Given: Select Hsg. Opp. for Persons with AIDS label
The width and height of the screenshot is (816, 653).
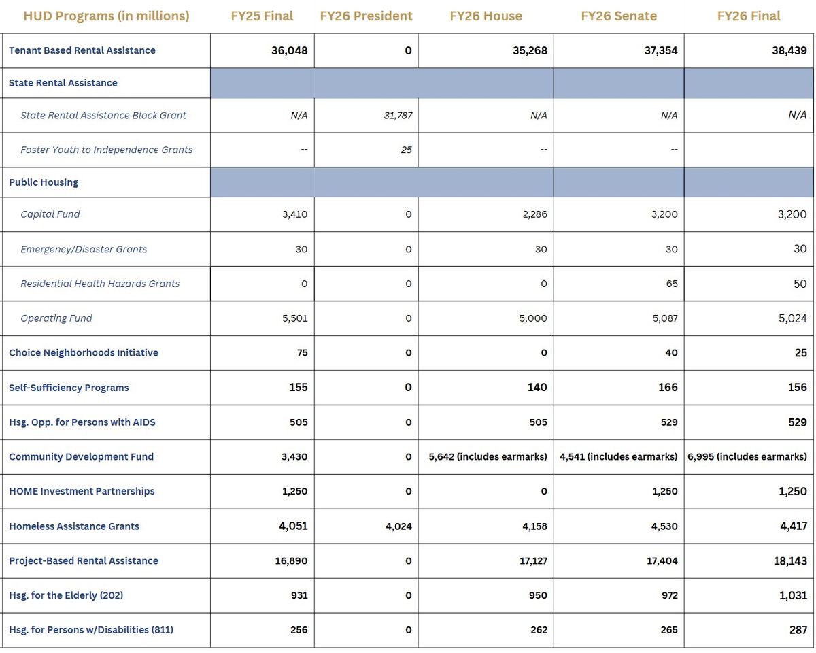Looking at the screenshot, I should tap(82, 422).
